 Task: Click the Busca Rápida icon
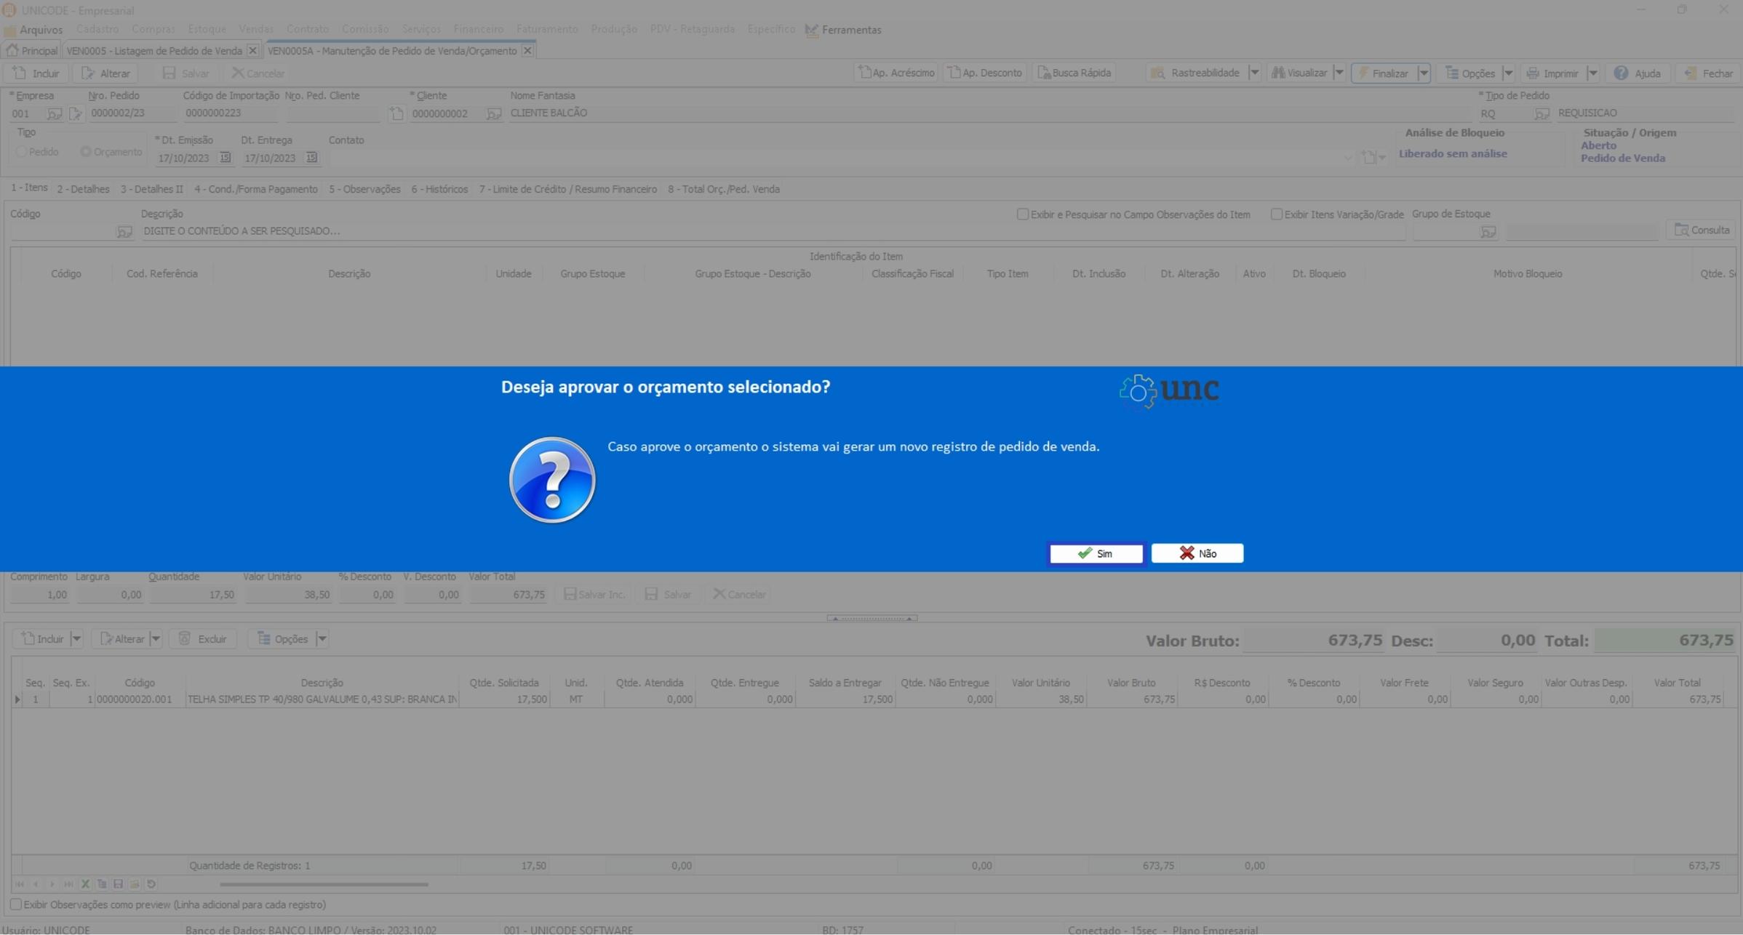click(1044, 73)
